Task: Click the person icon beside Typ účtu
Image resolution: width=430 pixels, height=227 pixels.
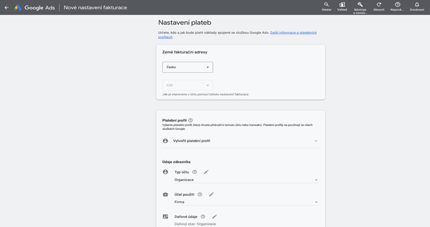Action: 165,172
